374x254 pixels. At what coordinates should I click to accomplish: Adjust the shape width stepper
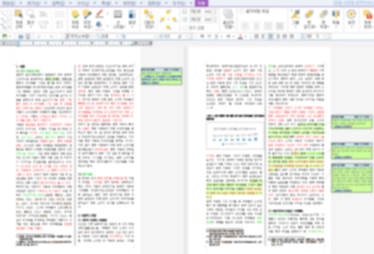[x=215, y=11]
